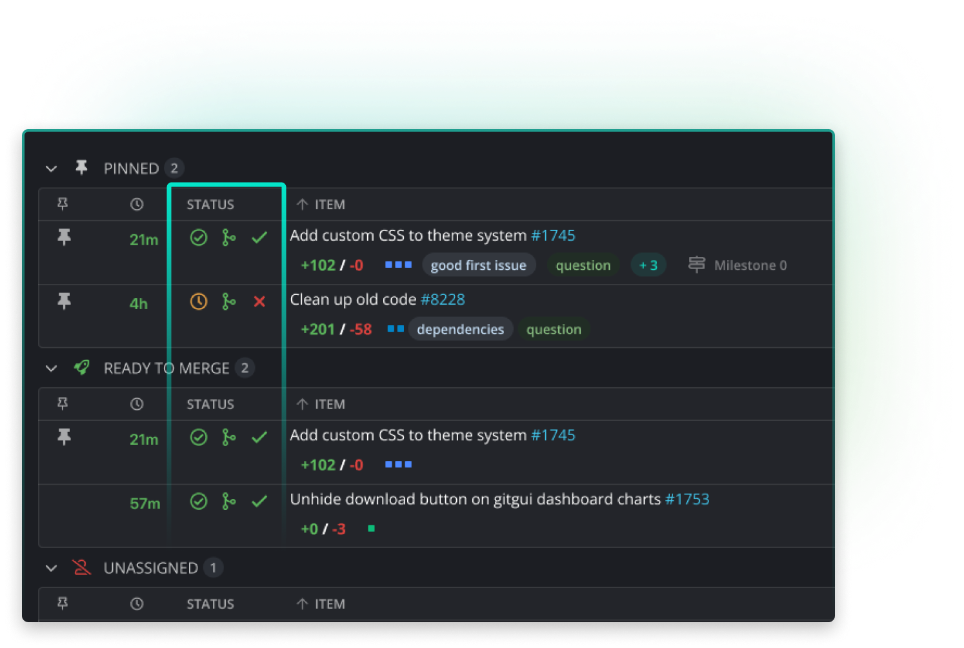Click the milestone icon next to Milestone 0
The width and height of the screenshot is (964, 648).
pyautogui.click(x=697, y=265)
